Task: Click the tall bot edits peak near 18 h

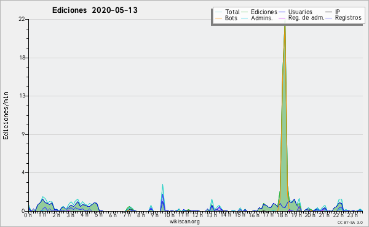Action: 285,117
